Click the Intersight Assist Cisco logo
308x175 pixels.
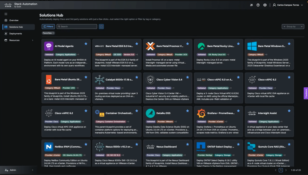point(252,113)
